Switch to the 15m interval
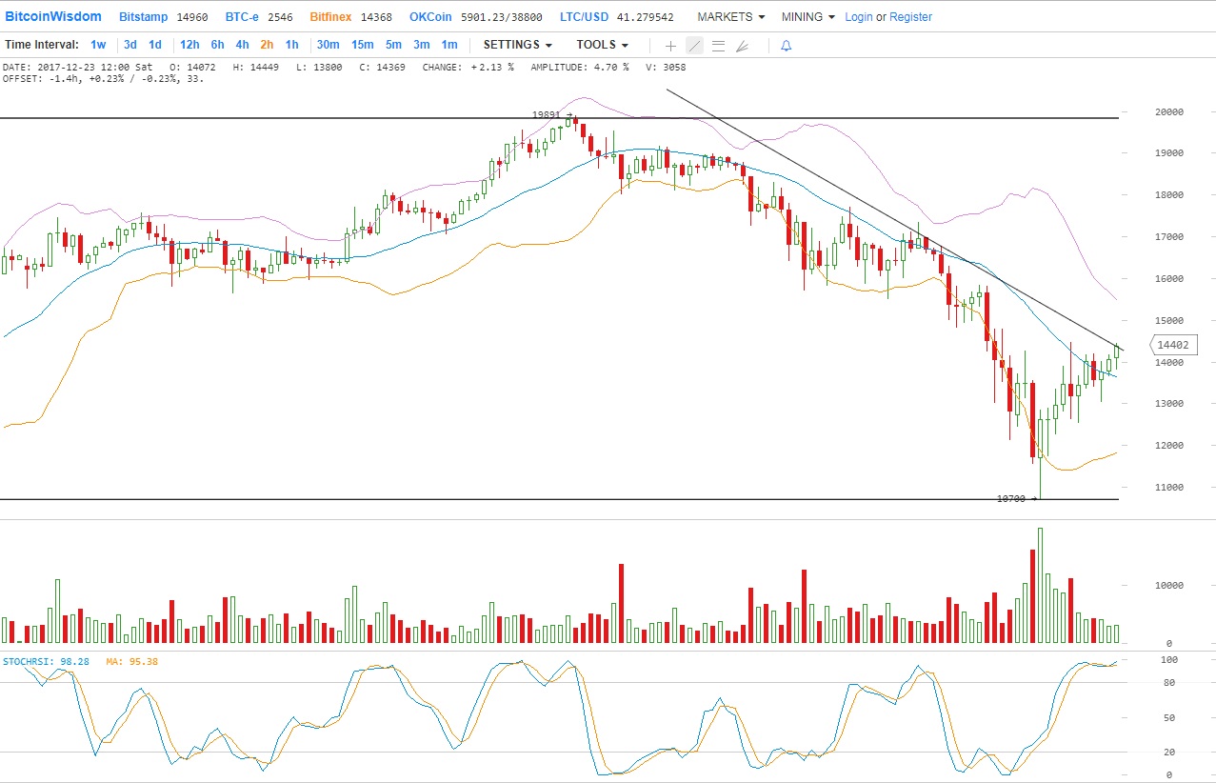This screenshot has height=783, width=1216. [363, 45]
